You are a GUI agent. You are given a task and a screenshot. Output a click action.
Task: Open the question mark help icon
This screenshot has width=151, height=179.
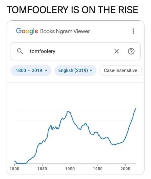[131, 51]
